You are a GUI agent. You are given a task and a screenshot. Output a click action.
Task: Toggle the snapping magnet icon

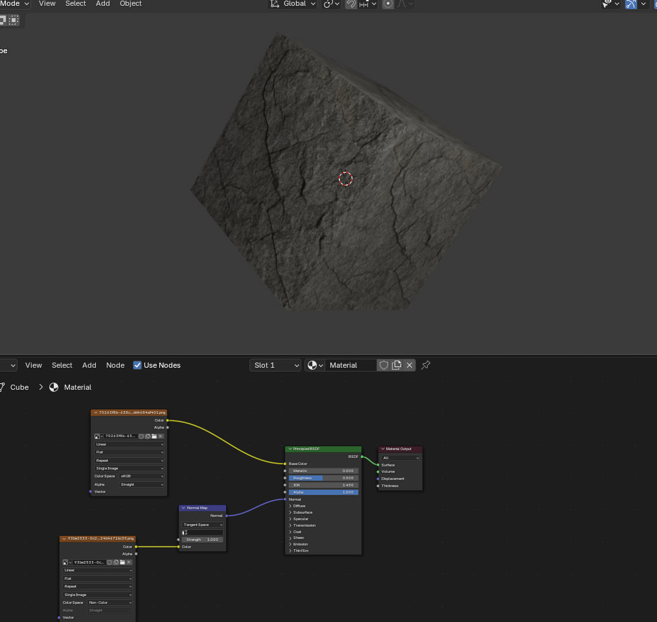351,4
